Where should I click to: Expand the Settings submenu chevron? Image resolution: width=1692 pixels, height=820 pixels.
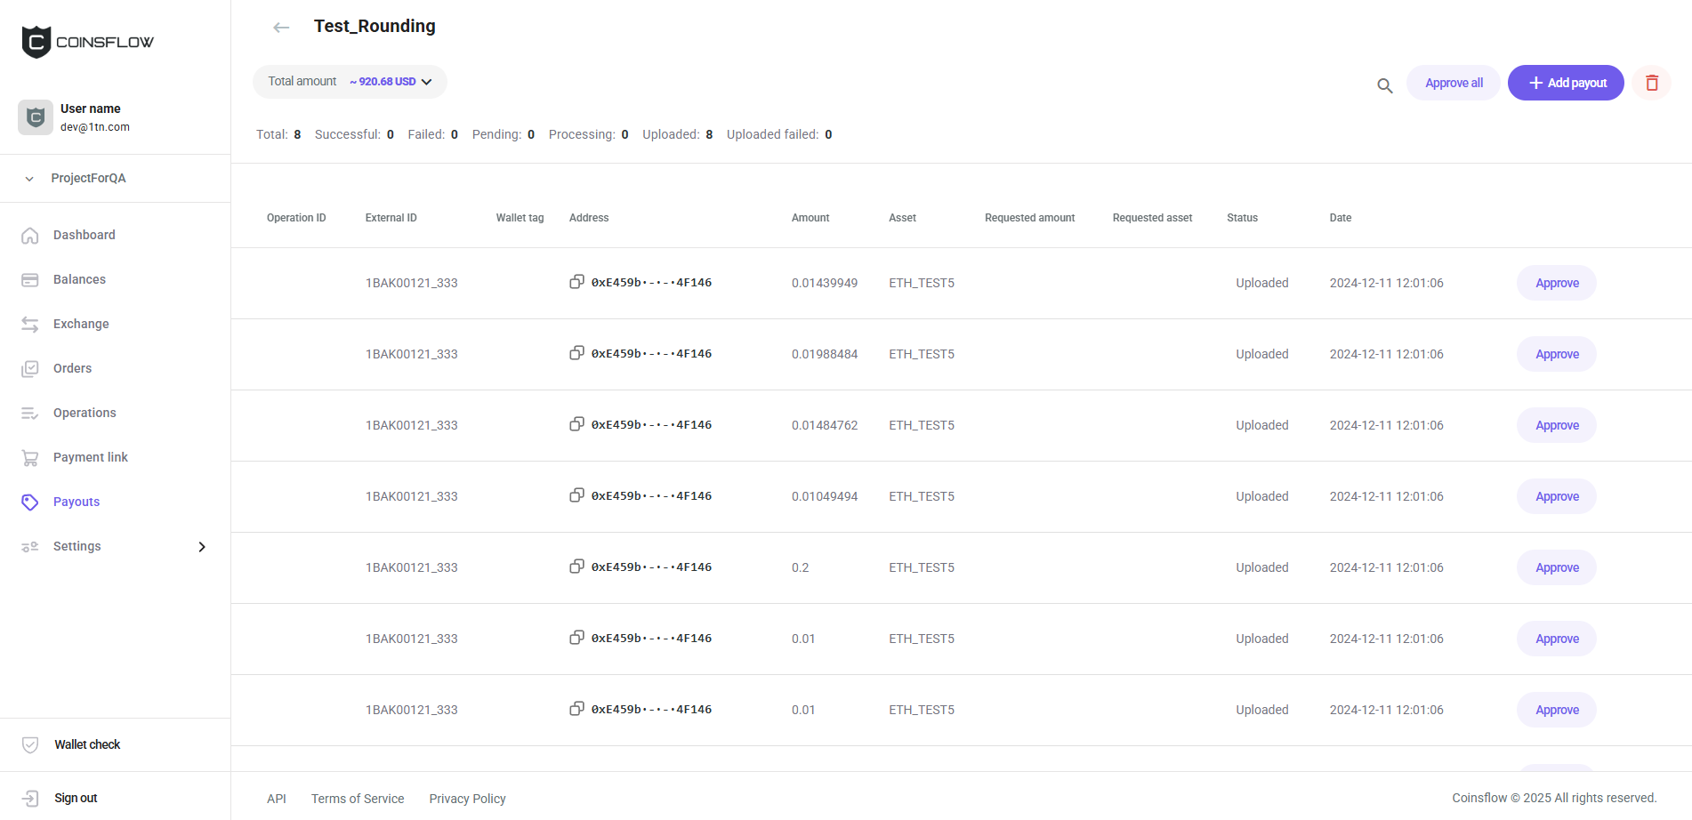point(202,547)
